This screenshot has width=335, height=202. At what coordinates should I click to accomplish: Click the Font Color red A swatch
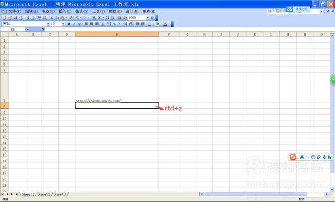[165, 24]
